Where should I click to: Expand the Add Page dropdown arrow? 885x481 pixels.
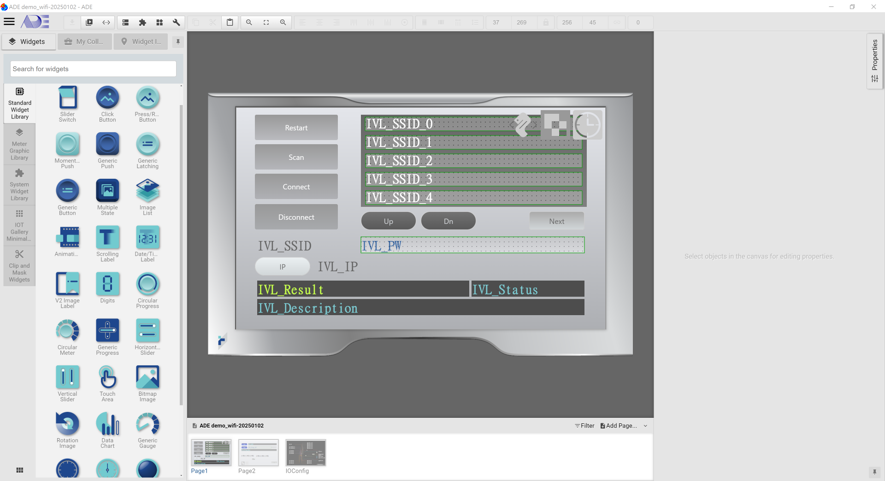click(x=645, y=426)
